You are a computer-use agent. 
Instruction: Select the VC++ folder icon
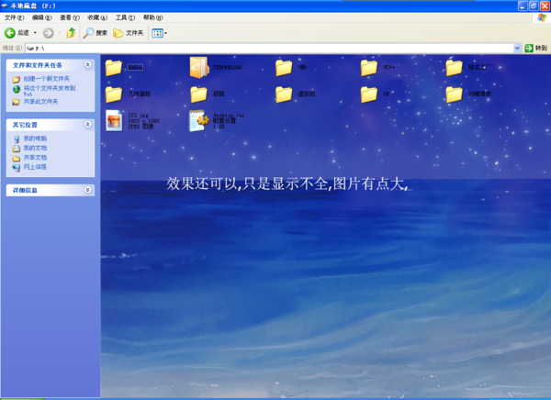[369, 67]
